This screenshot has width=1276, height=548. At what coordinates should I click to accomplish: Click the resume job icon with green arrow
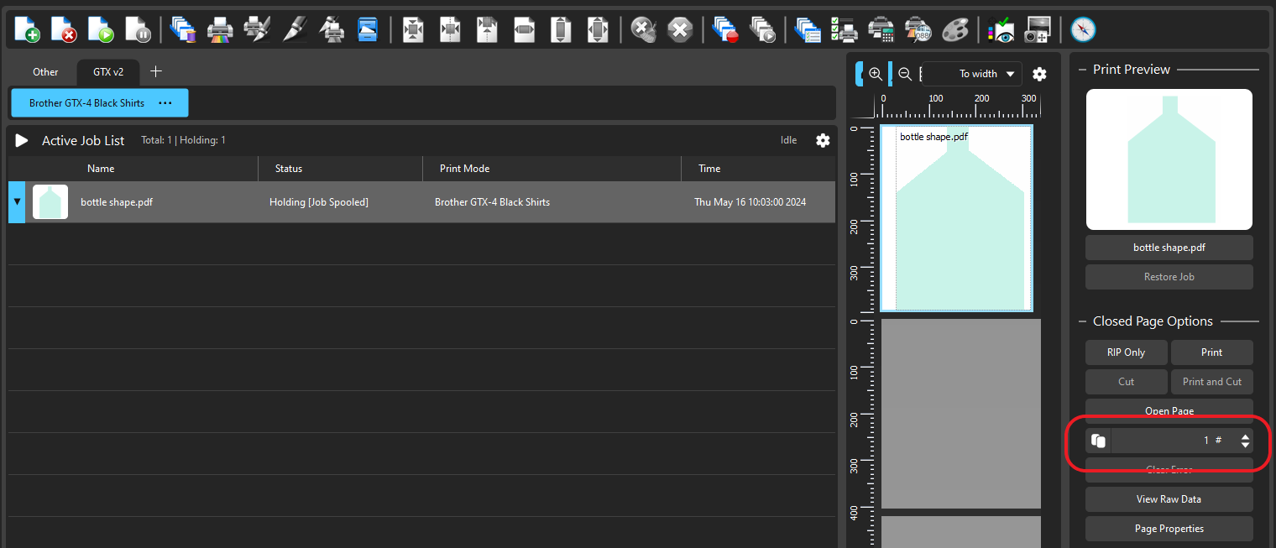[101, 30]
